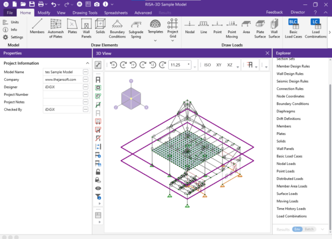The width and height of the screenshot is (332, 239).
Task: Toggle the filter funnel icon
Action: click(98, 196)
